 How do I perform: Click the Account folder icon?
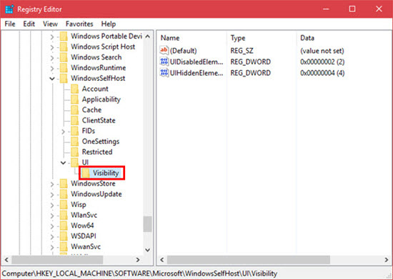(x=75, y=89)
